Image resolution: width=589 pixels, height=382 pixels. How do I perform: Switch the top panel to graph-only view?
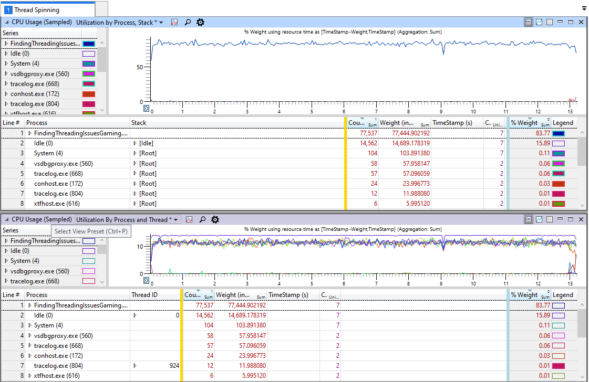pyautogui.click(x=539, y=22)
